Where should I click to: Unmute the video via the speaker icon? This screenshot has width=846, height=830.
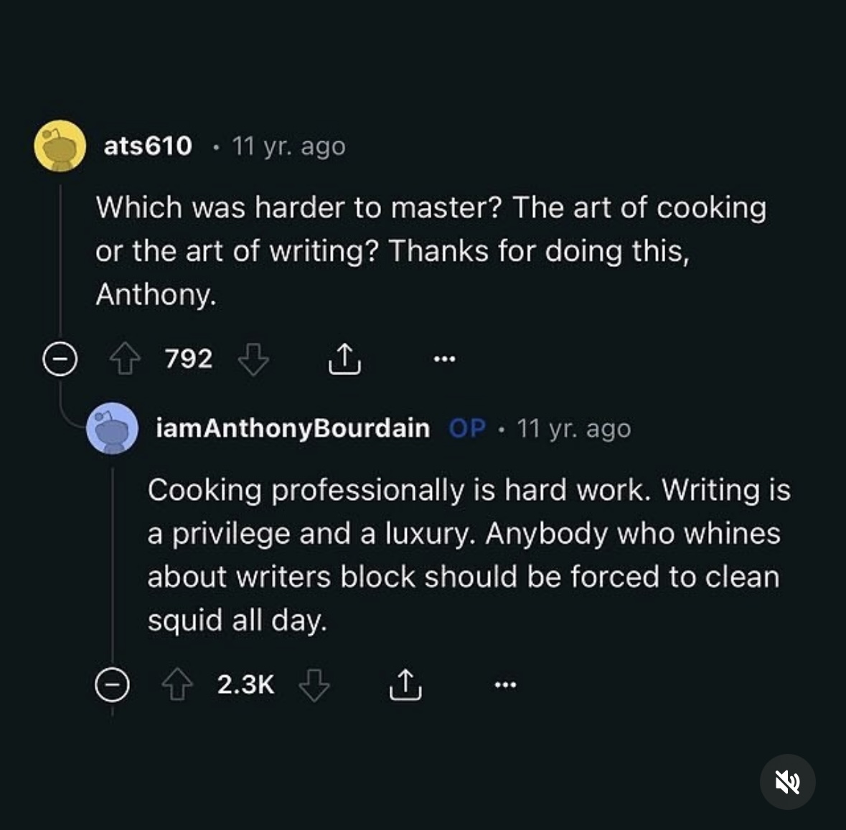(787, 783)
